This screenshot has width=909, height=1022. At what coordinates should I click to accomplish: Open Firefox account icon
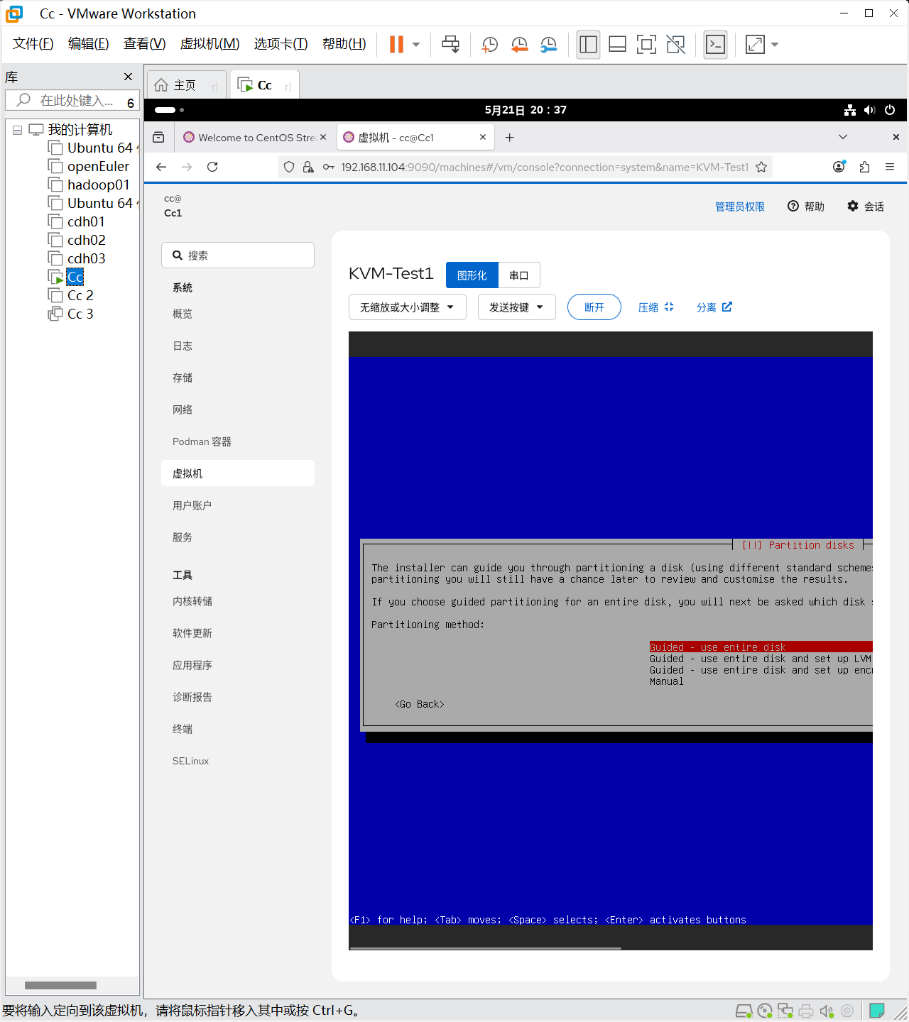[839, 167]
